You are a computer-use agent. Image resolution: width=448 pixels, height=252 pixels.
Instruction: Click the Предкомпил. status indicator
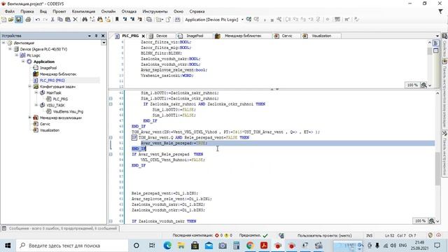click(253, 235)
